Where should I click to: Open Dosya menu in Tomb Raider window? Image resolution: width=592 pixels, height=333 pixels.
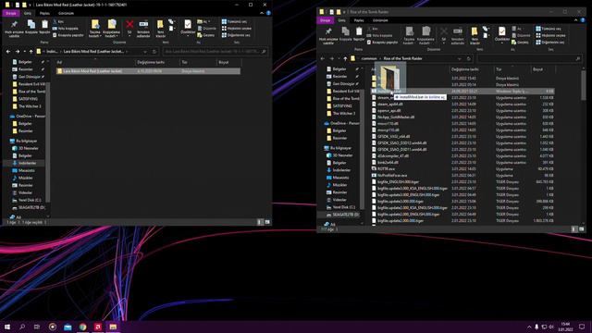coord(325,20)
